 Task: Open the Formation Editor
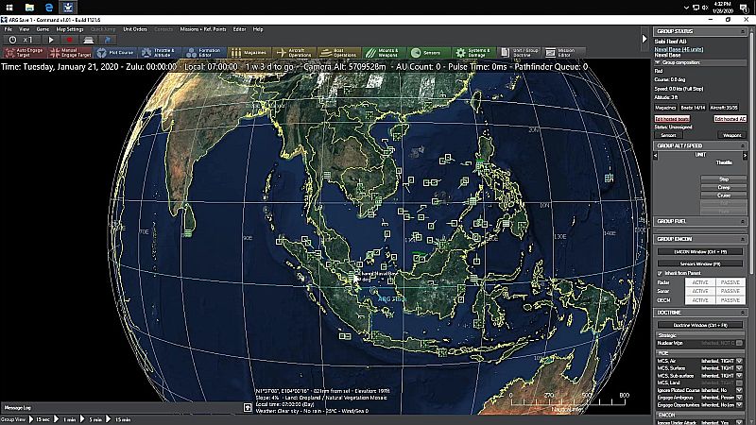[x=204, y=53]
